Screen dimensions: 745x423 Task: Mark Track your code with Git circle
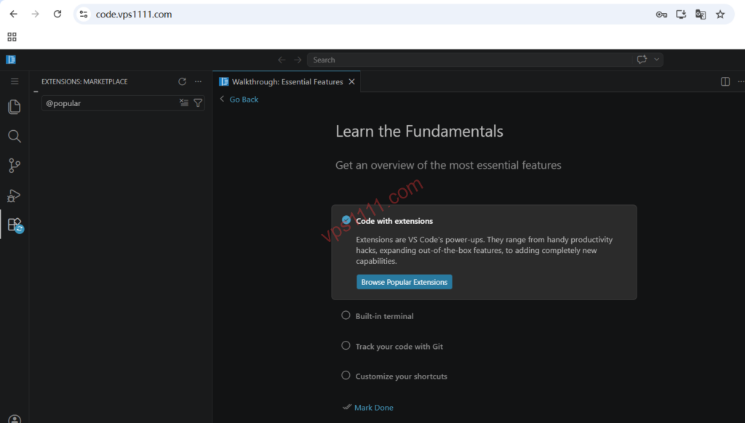click(346, 346)
